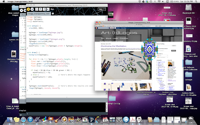Save the sketch with the down-arrow icon

(44, 9)
